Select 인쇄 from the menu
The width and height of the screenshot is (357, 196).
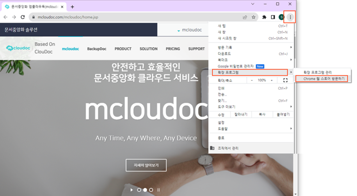(x=251, y=88)
